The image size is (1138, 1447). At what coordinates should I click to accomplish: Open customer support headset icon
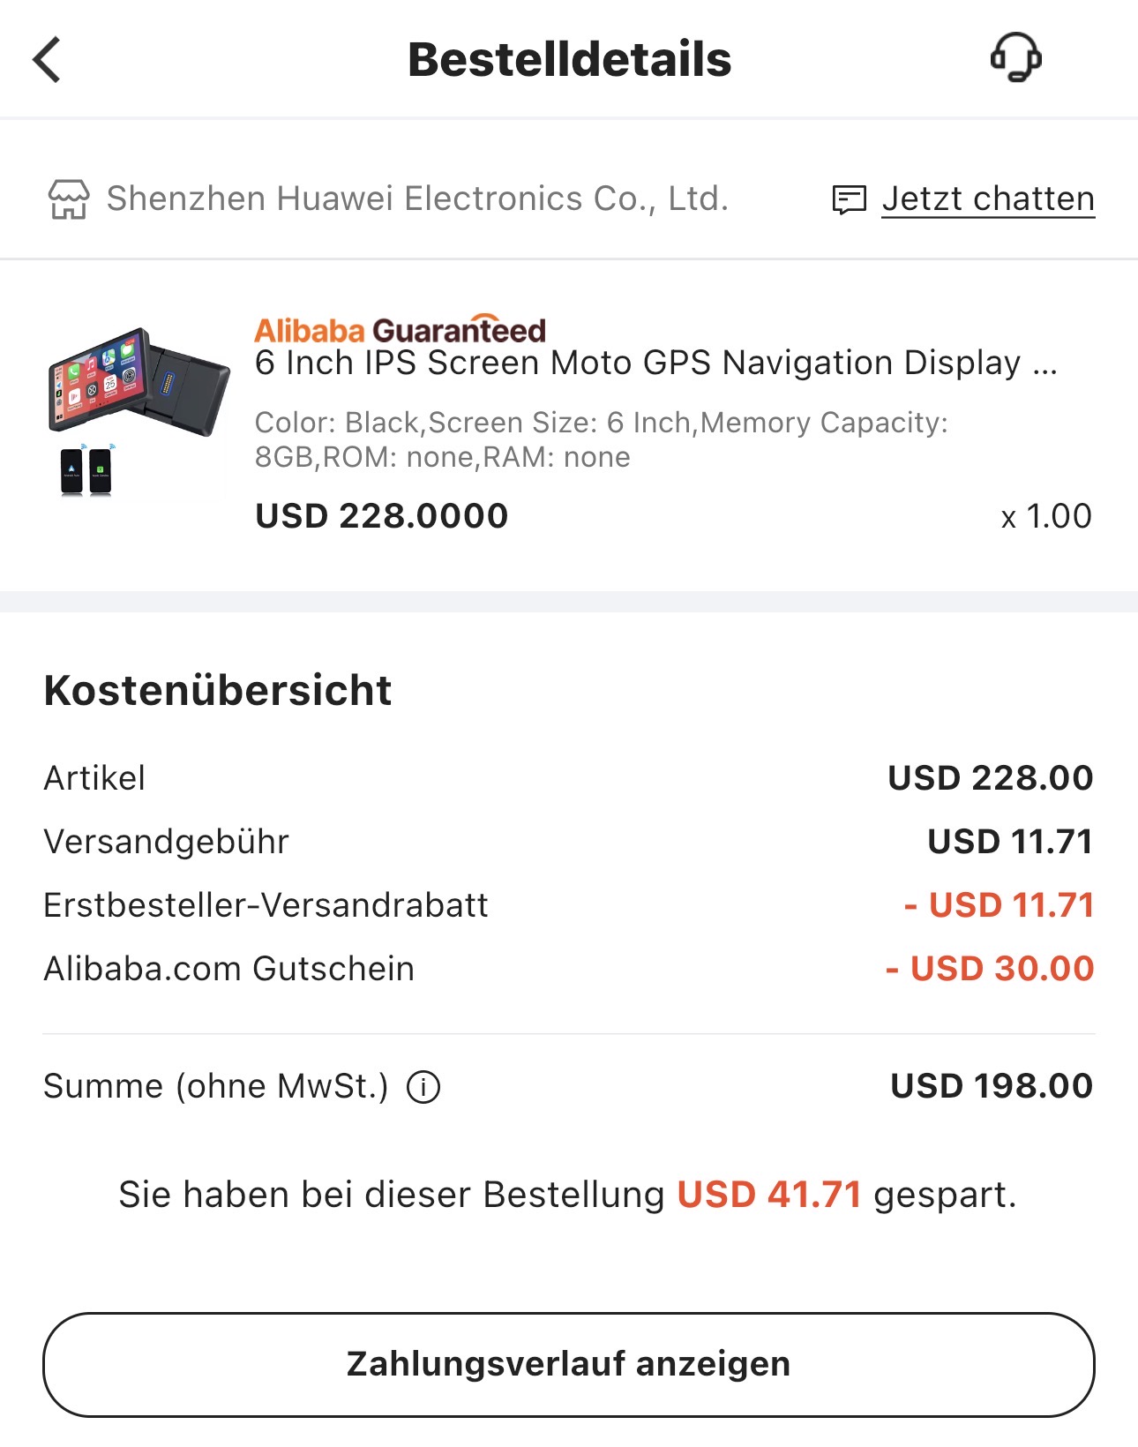pos(1015,58)
